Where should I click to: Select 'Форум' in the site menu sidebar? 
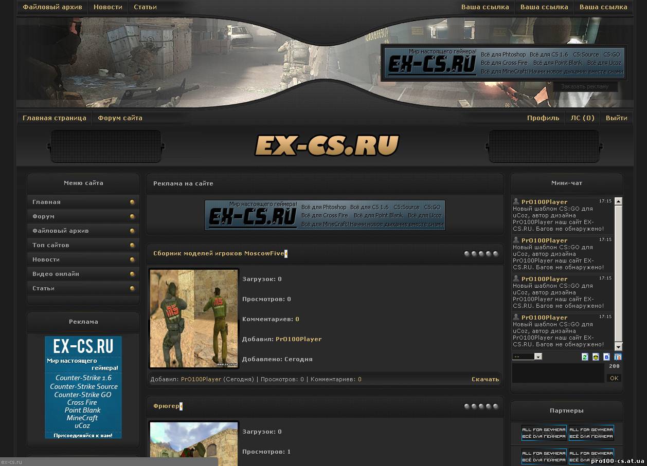[83, 216]
